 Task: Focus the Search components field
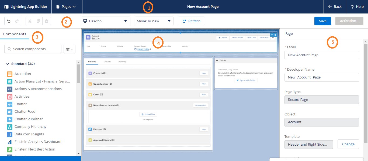click(x=33, y=49)
